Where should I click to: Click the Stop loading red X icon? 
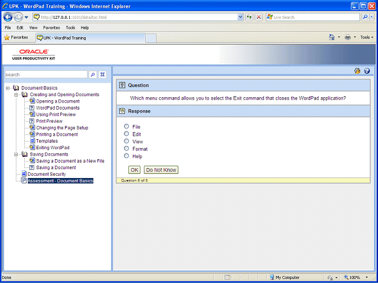(259, 17)
